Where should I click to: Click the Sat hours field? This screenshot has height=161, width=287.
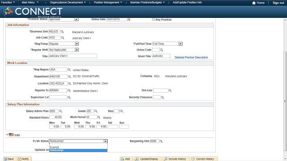tap(113, 127)
